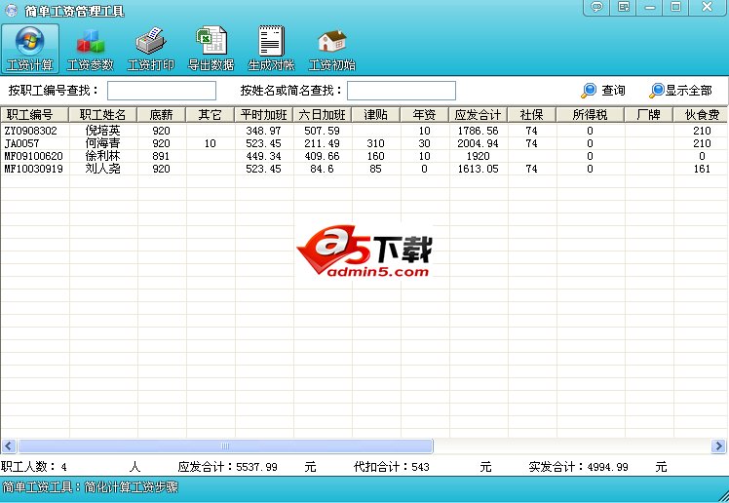Click the name 刘人尧
The width and height of the screenshot is (729, 503).
pyautogui.click(x=102, y=169)
